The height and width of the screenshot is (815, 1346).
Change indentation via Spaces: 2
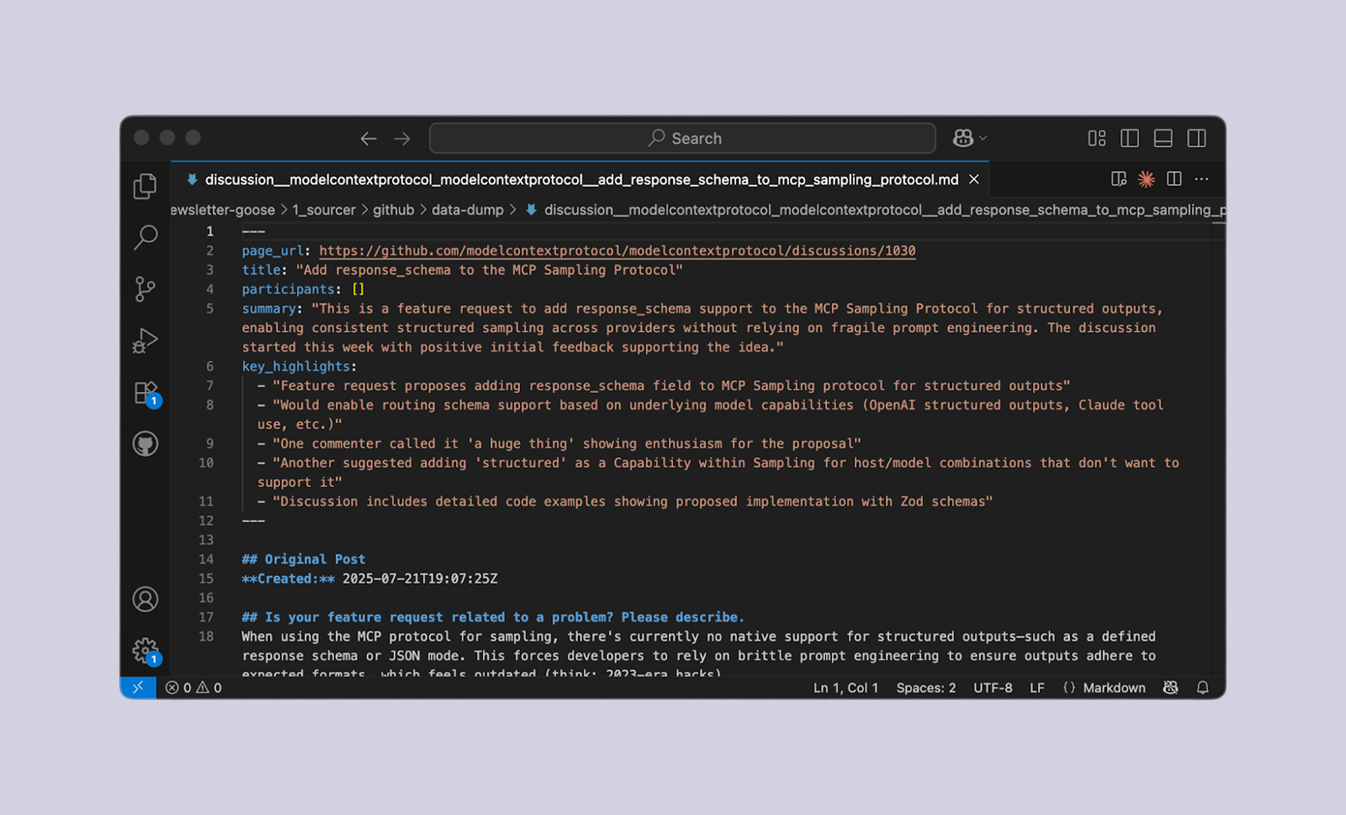(926, 688)
